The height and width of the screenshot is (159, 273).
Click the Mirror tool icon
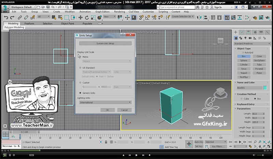point(199,17)
